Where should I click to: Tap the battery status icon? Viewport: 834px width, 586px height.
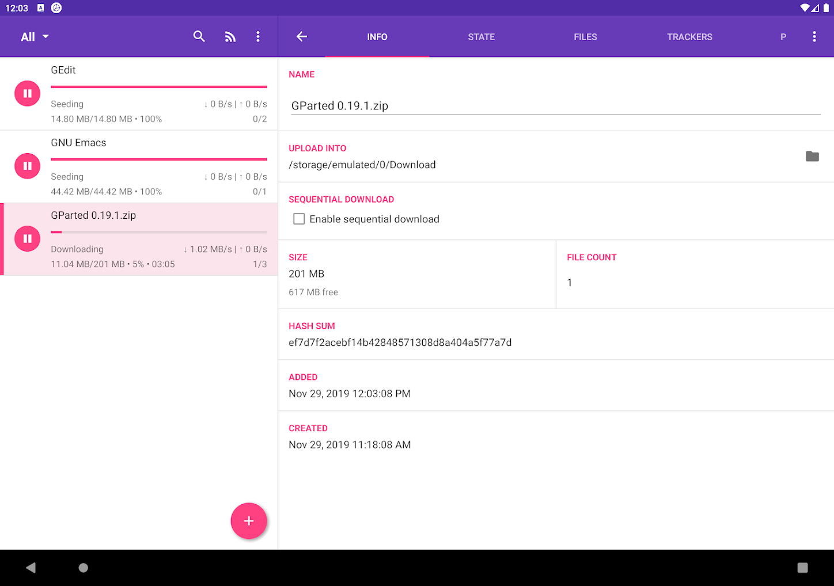tap(826, 8)
